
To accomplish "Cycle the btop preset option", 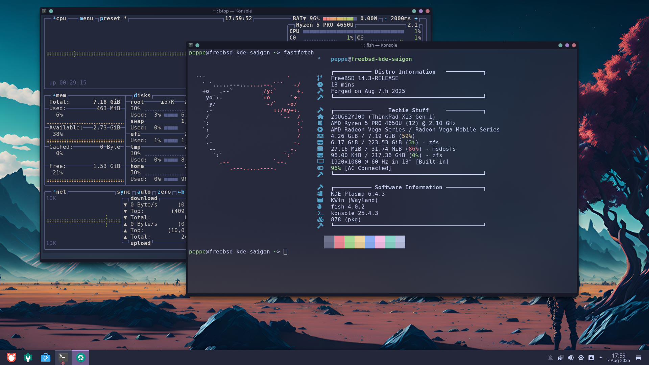I will click(x=113, y=19).
